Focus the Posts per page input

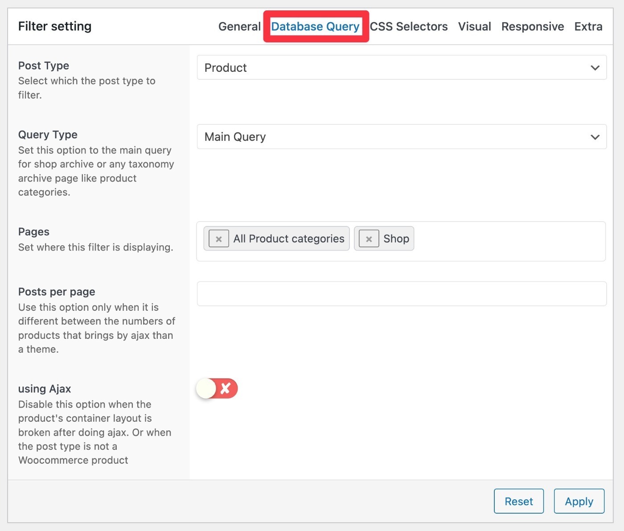(402, 294)
